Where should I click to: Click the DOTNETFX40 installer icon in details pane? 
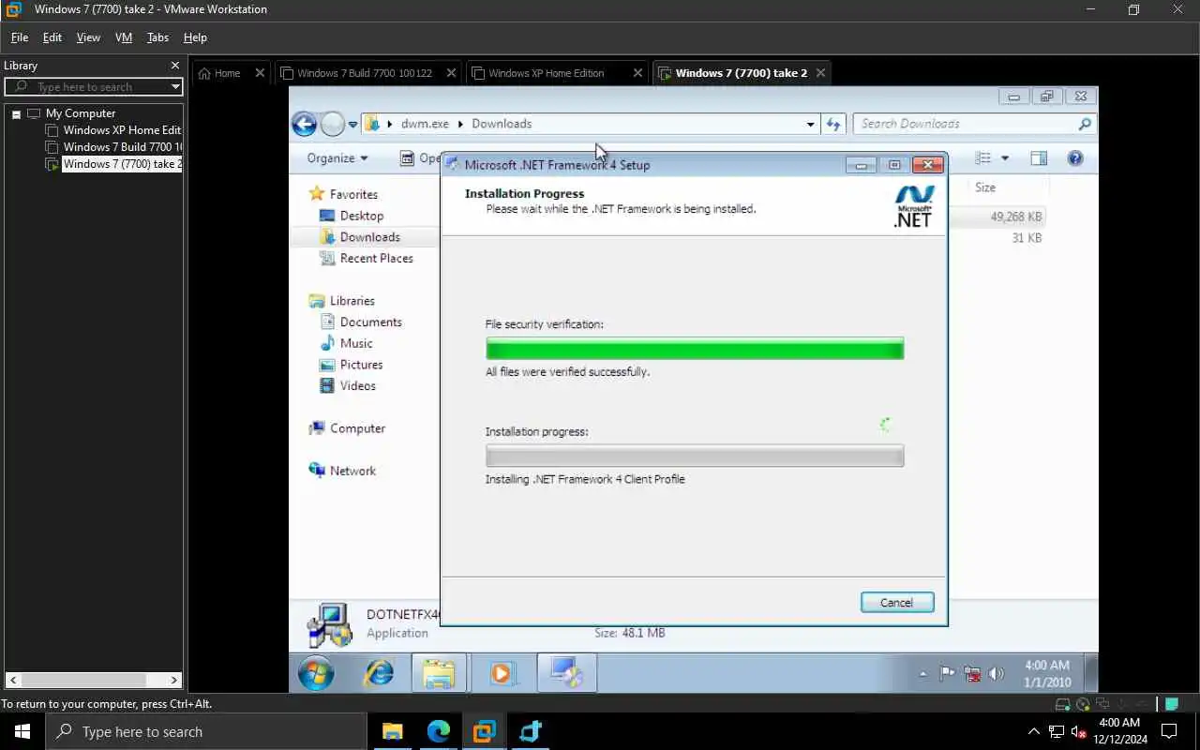pyautogui.click(x=329, y=625)
